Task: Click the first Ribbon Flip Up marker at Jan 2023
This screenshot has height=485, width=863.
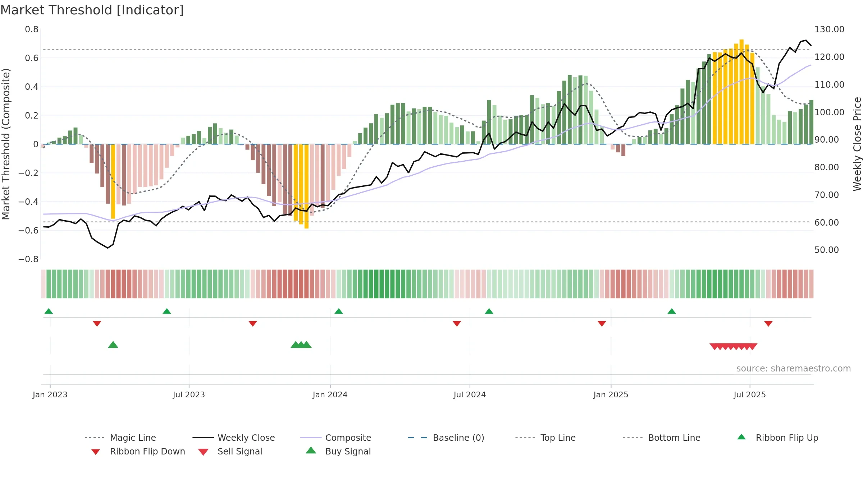Action: point(49,311)
